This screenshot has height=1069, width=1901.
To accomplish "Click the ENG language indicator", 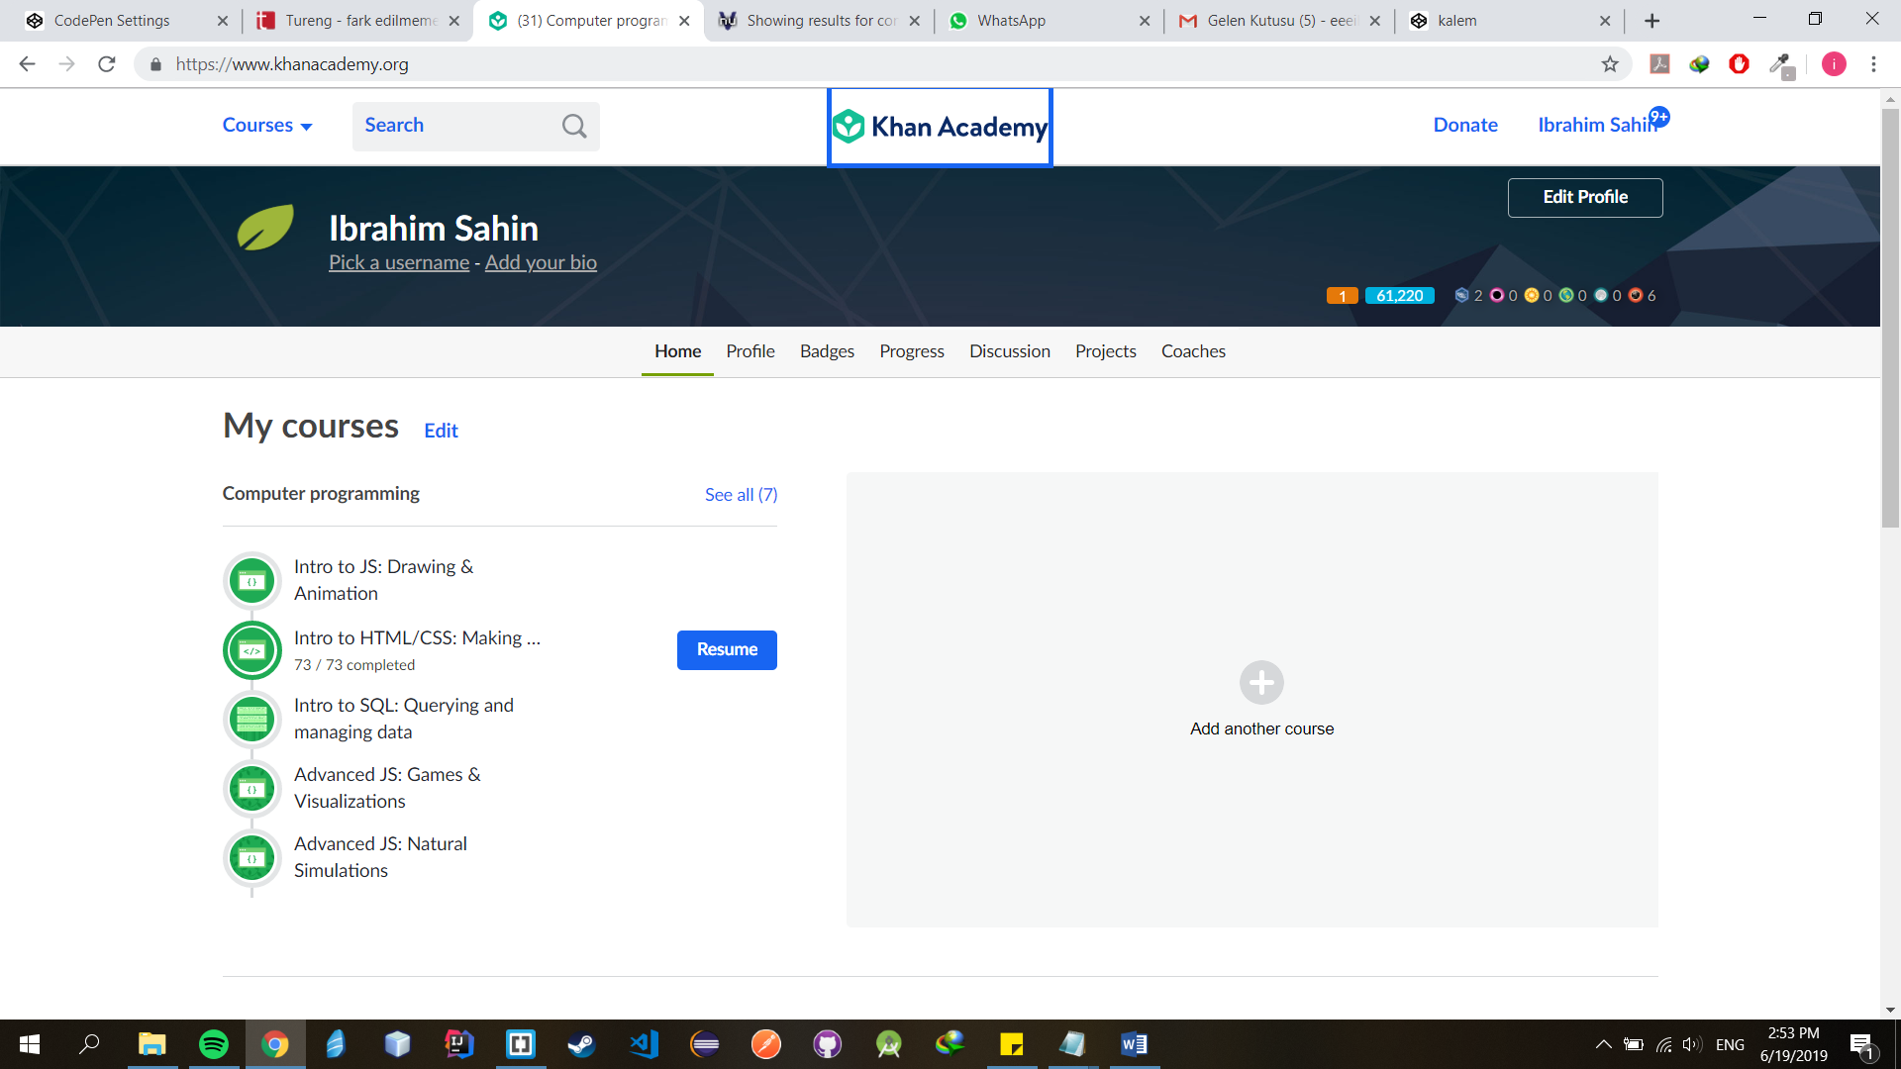I will [x=1730, y=1045].
